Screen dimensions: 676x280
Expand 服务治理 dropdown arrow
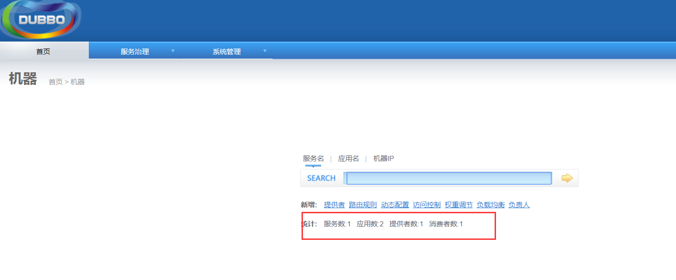[x=173, y=50]
